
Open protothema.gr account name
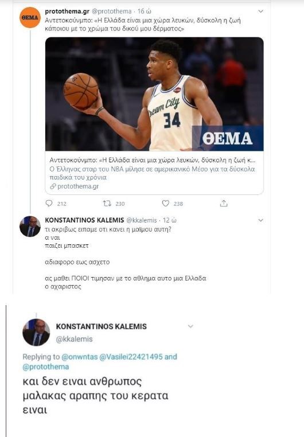(67, 11)
